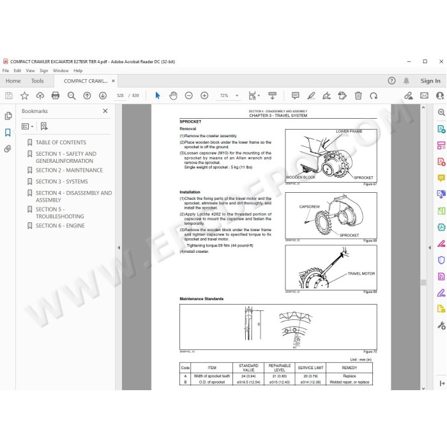Add a sticky note comment
This screenshot has height=447, width=447.
pos(295,96)
